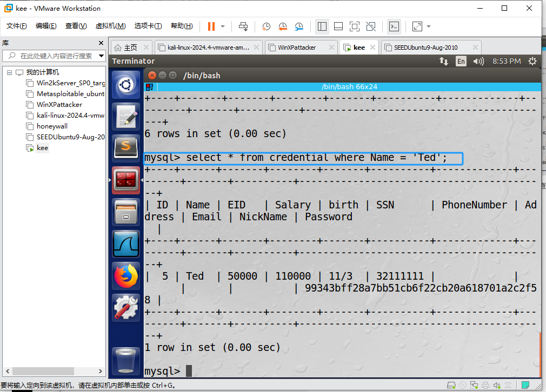
Task: Click the library horizontal scrollbar thumb
Action: tap(43, 371)
